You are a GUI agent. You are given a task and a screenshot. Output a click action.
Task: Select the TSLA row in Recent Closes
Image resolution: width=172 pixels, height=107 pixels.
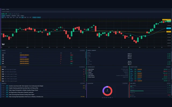click(150, 73)
